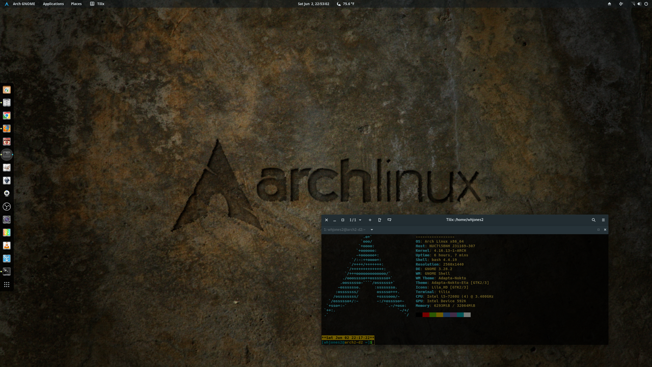652x367 pixels.
Task: Launch OBS Studio from the dock
Action: [x=7, y=206]
